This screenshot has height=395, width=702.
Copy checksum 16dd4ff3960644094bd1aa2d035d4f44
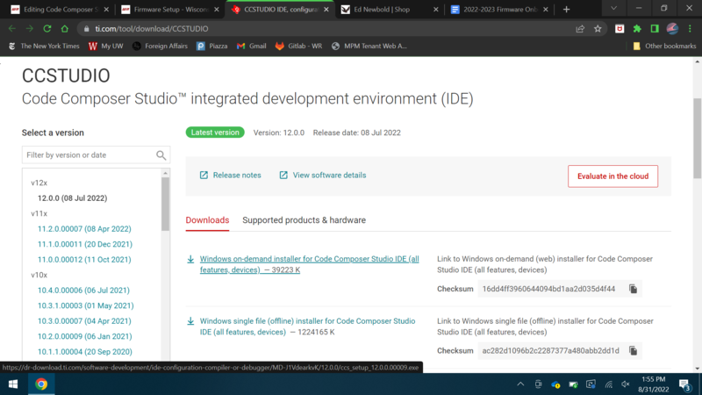click(x=633, y=289)
